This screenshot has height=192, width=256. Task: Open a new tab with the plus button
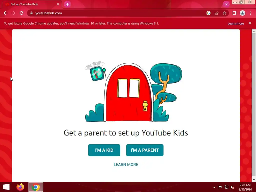67,4
